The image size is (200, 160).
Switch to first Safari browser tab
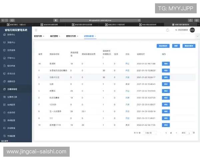pyautogui.click(x=16, y=25)
